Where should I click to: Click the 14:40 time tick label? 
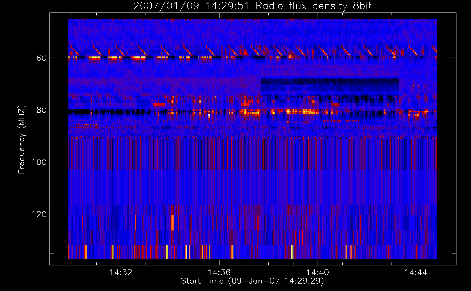tap(318, 272)
